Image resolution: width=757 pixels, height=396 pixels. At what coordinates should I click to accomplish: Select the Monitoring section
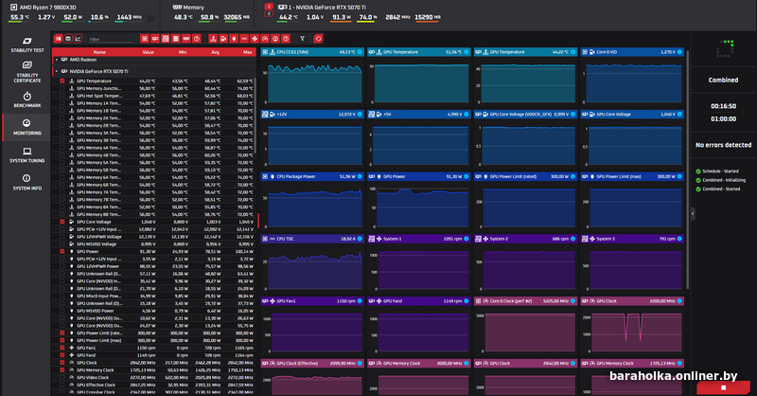click(x=27, y=127)
